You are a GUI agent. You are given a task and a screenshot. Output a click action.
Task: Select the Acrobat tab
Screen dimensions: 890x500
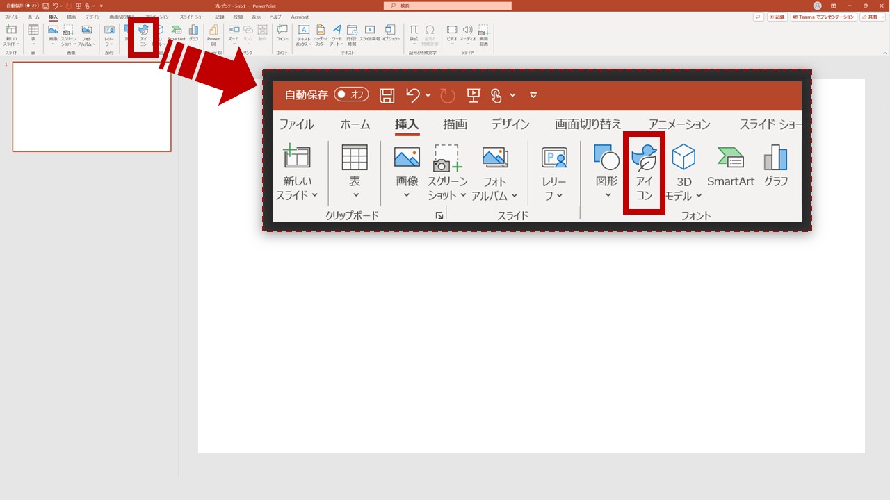point(300,17)
